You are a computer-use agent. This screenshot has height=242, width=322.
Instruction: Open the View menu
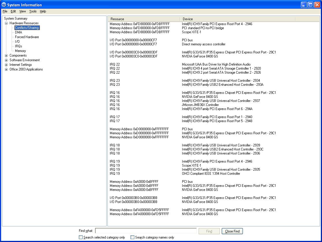23,11
